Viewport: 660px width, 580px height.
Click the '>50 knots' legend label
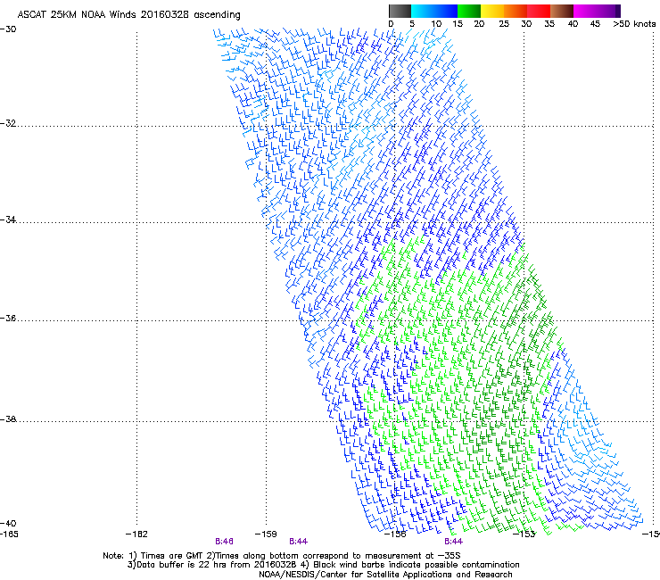pyautogui.click(x=634, y=24)
